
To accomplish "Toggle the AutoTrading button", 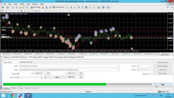I will point(58,7).
